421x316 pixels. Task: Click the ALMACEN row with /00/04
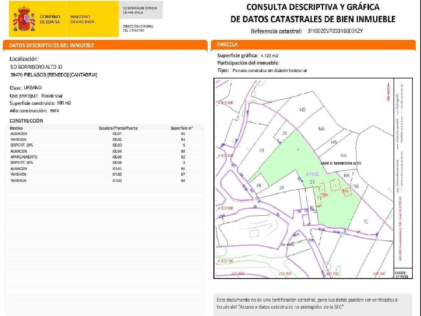(x=104, y=151)
